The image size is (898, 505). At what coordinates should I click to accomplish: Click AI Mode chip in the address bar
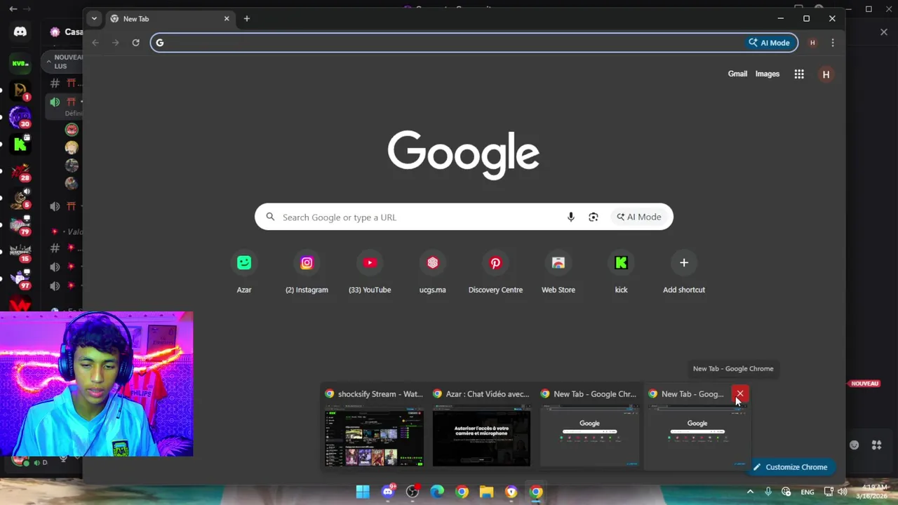770,43
